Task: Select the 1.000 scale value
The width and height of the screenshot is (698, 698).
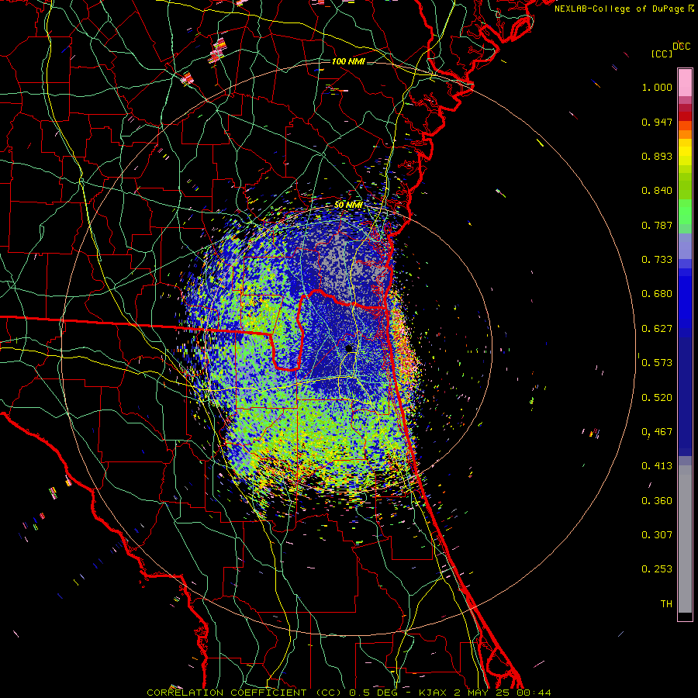Action: [x=657, y=87]
